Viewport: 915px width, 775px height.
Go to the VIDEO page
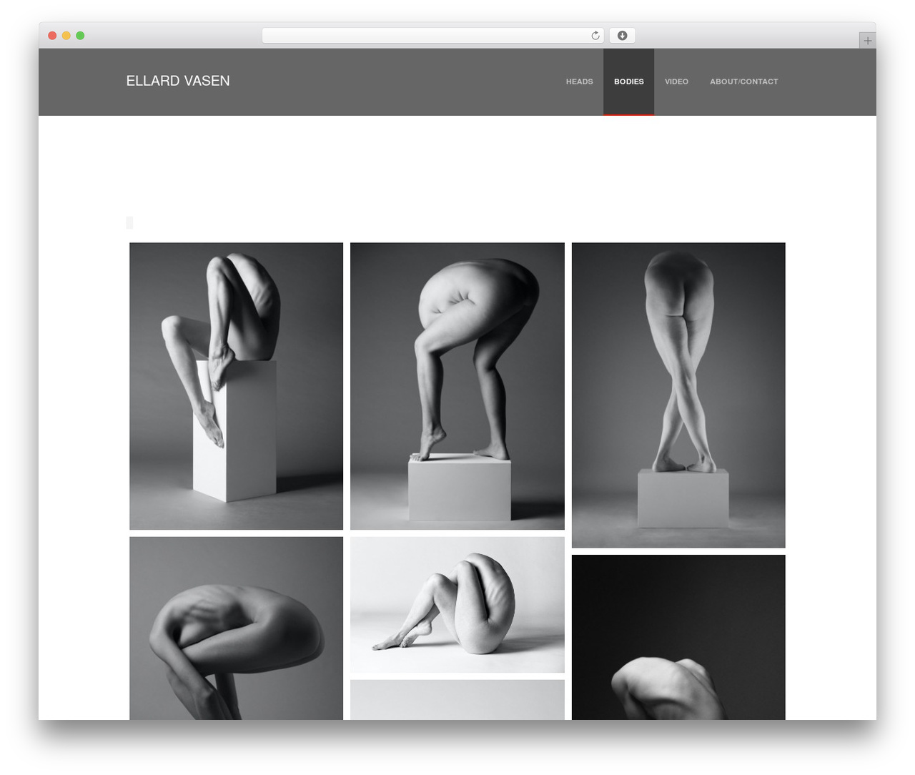tap(676, 82)
